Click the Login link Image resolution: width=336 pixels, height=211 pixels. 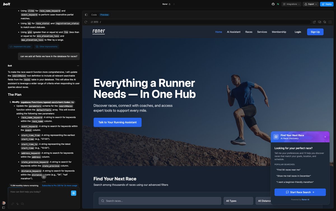point(298,32)
